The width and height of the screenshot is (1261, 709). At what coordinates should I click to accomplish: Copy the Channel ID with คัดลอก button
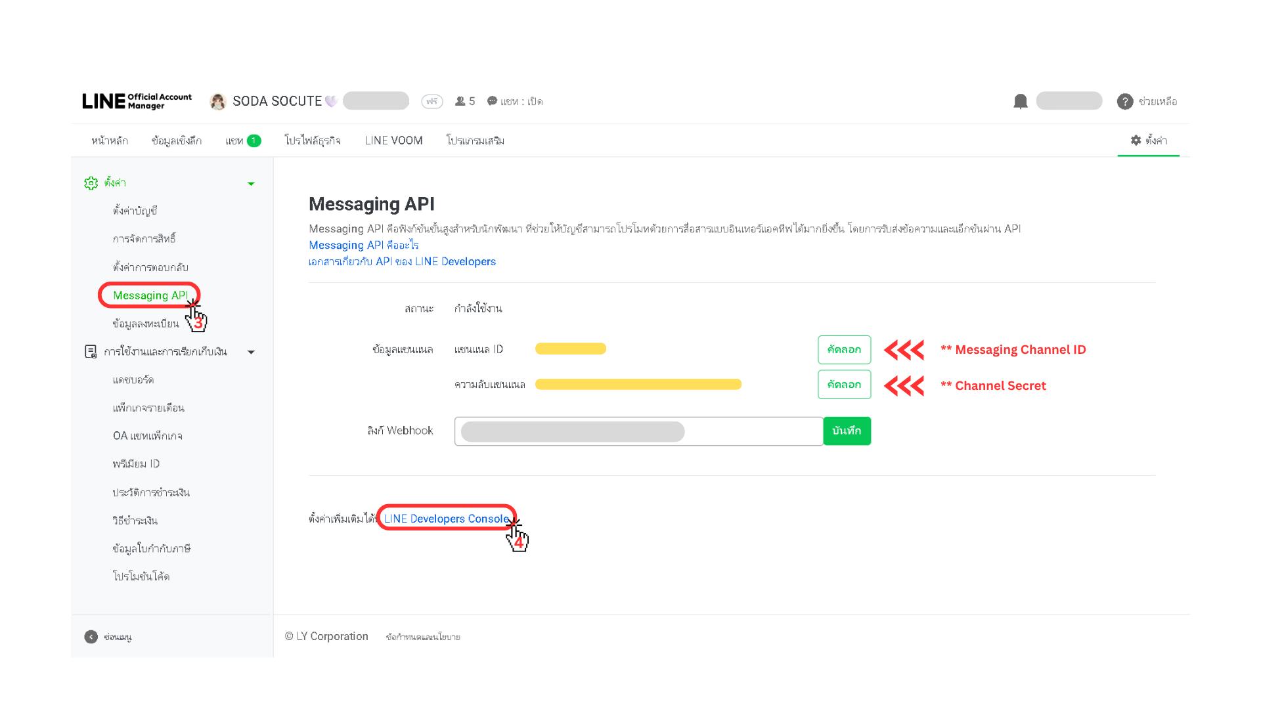844,350
